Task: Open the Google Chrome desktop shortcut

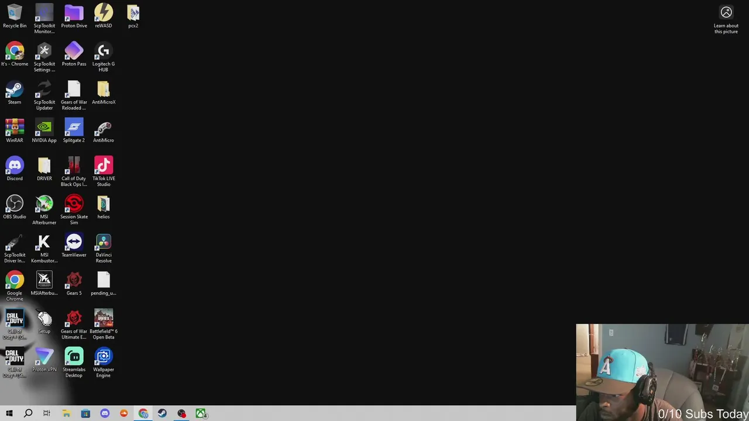Action: pos(15,286)
